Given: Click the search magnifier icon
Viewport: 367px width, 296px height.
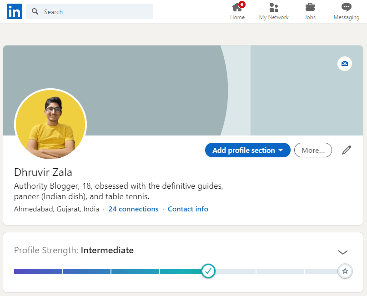Looking at the screenshot, I should (x=35, y=11).
